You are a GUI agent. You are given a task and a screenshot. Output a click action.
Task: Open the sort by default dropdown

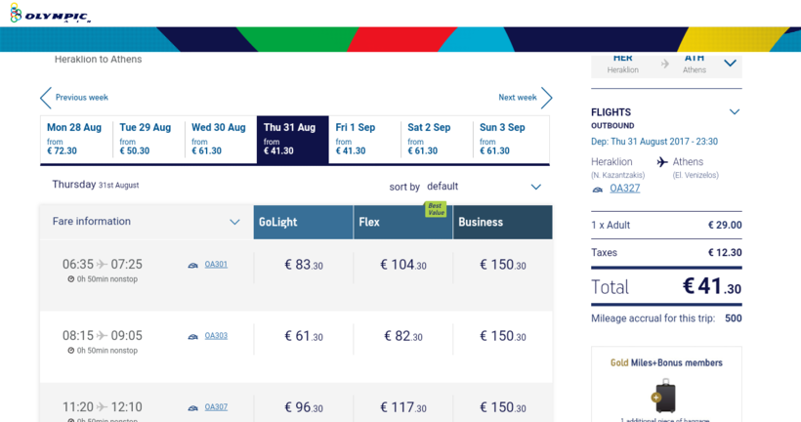tap(535, 187)
